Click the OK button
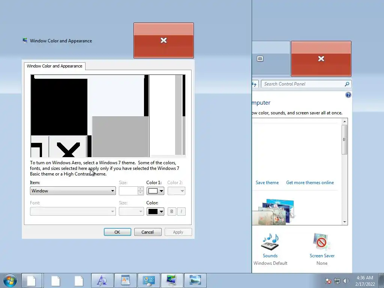384x288 pixels. 117,232
